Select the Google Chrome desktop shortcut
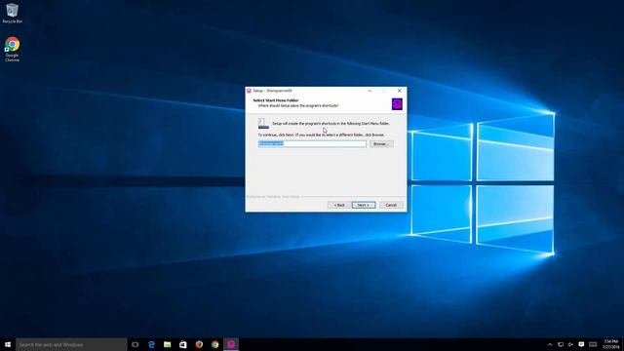The height and width of the screenshot is (351, 624). tap(13, 50)
